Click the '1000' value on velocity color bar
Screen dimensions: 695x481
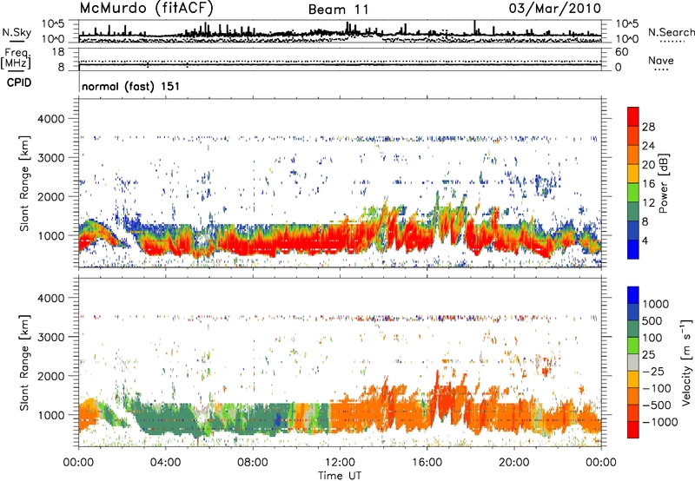656,304
